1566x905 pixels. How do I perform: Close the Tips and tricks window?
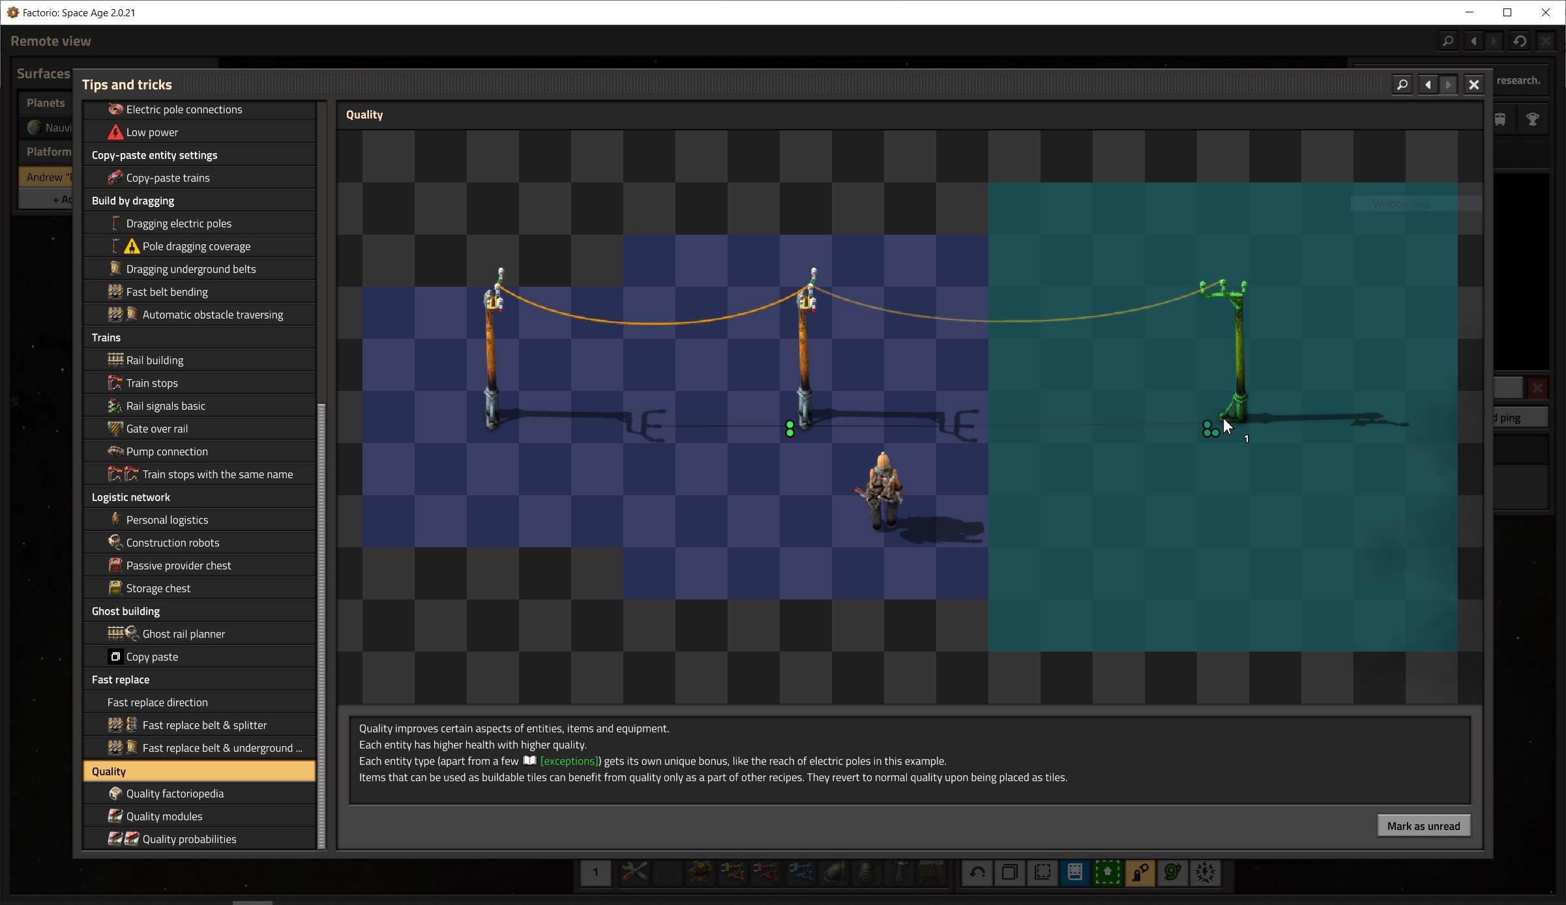pos(1474,85)
